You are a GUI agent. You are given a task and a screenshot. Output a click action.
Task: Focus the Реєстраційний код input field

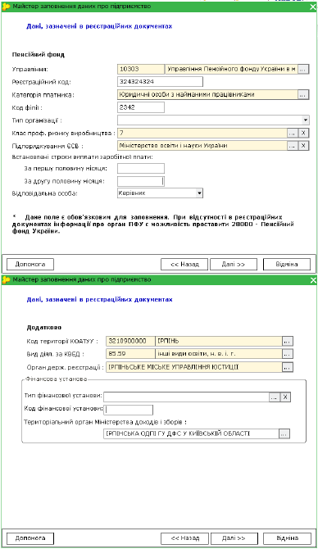(160, 82)
